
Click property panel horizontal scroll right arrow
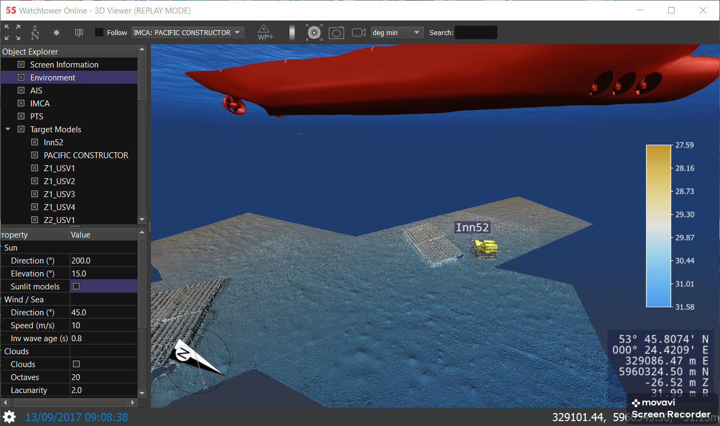134,402
